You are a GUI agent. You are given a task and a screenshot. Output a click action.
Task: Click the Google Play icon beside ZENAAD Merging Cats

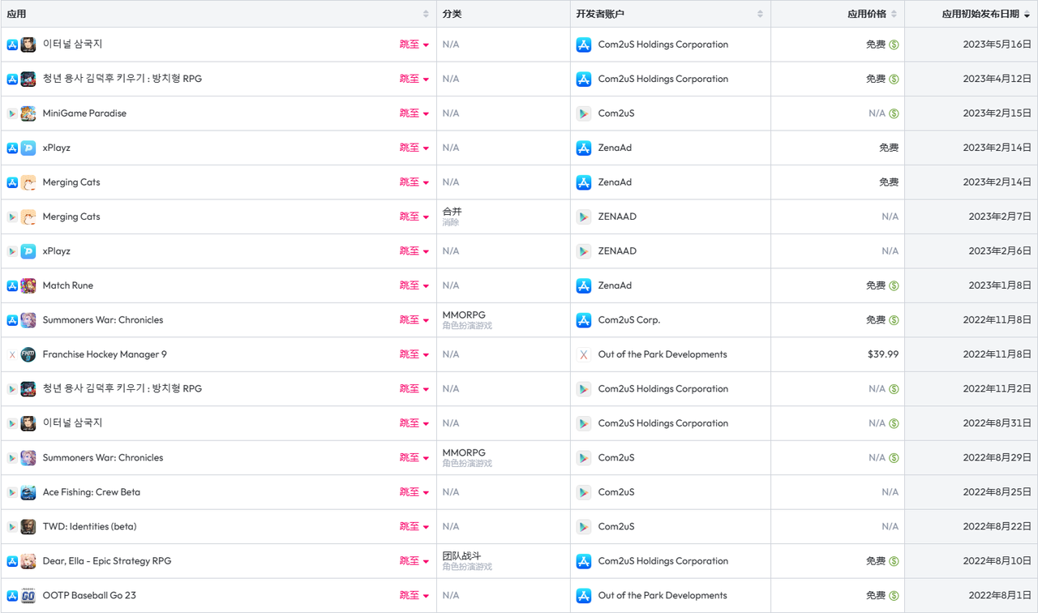click(x=584, y=216)
